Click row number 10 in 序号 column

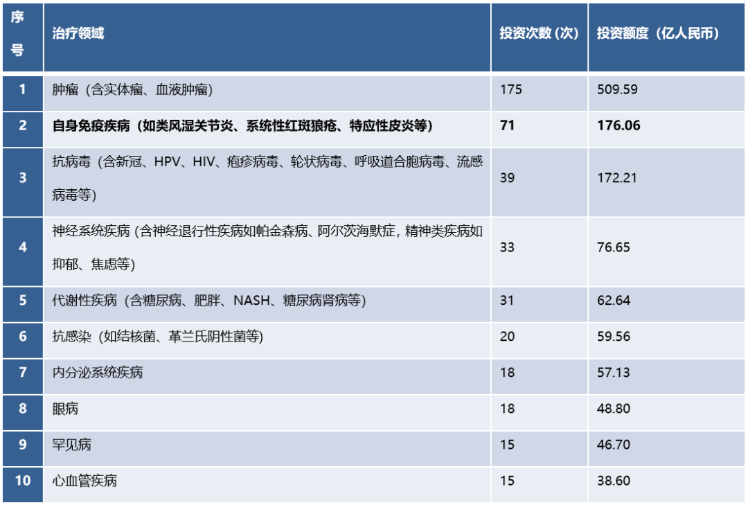pyautogui.click(x=22, y=481)
